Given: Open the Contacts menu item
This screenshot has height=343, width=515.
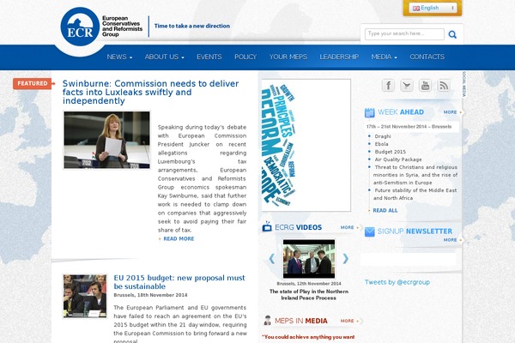Looking at the screenshot, I should [427, 57].
